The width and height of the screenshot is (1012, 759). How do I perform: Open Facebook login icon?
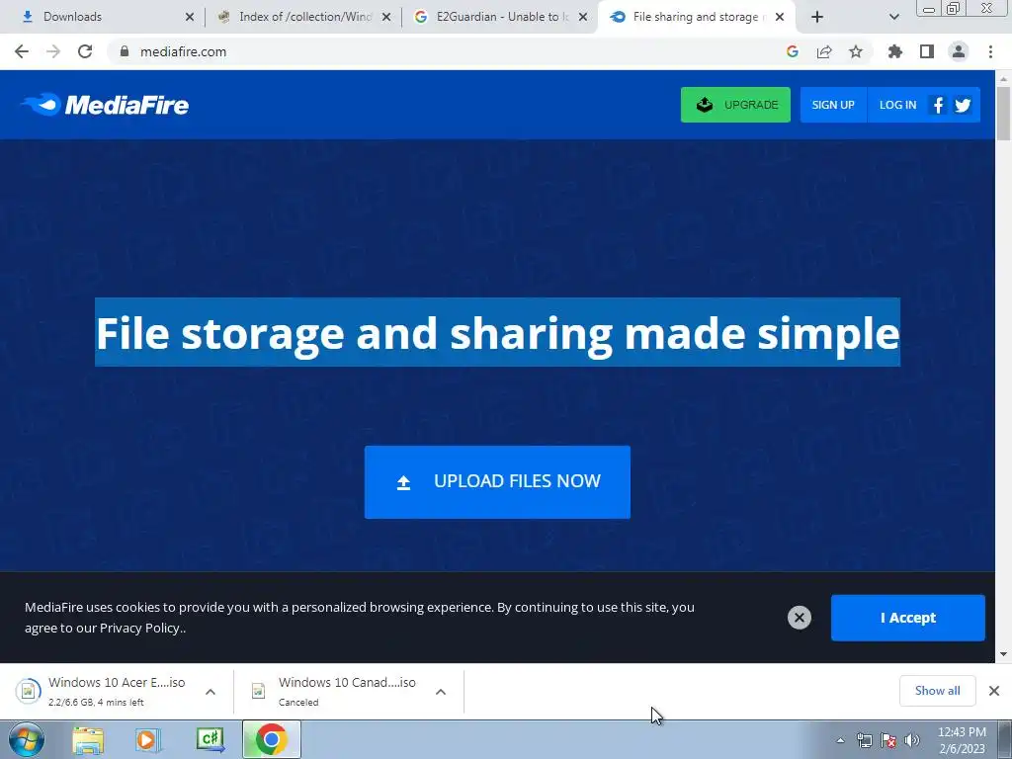click(x=939, y=105)
